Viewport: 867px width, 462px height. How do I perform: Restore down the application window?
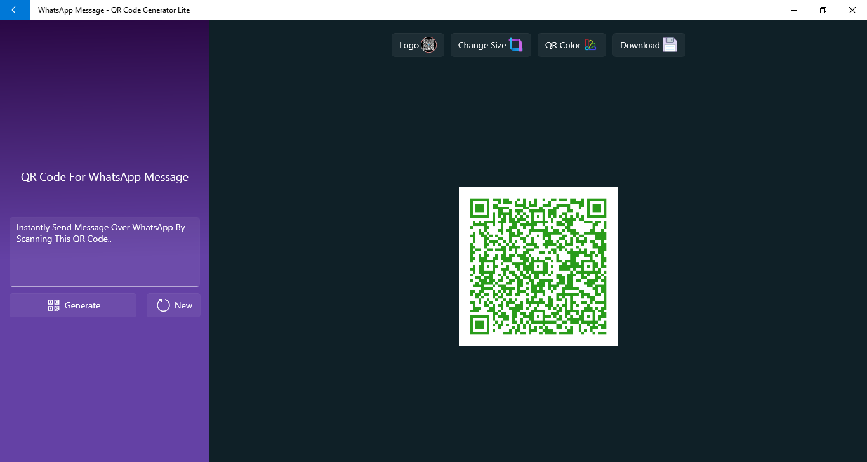[823, 10]
